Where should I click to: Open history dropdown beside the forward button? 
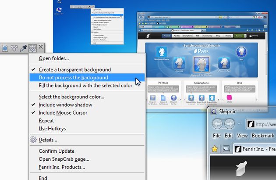(239, 124)
